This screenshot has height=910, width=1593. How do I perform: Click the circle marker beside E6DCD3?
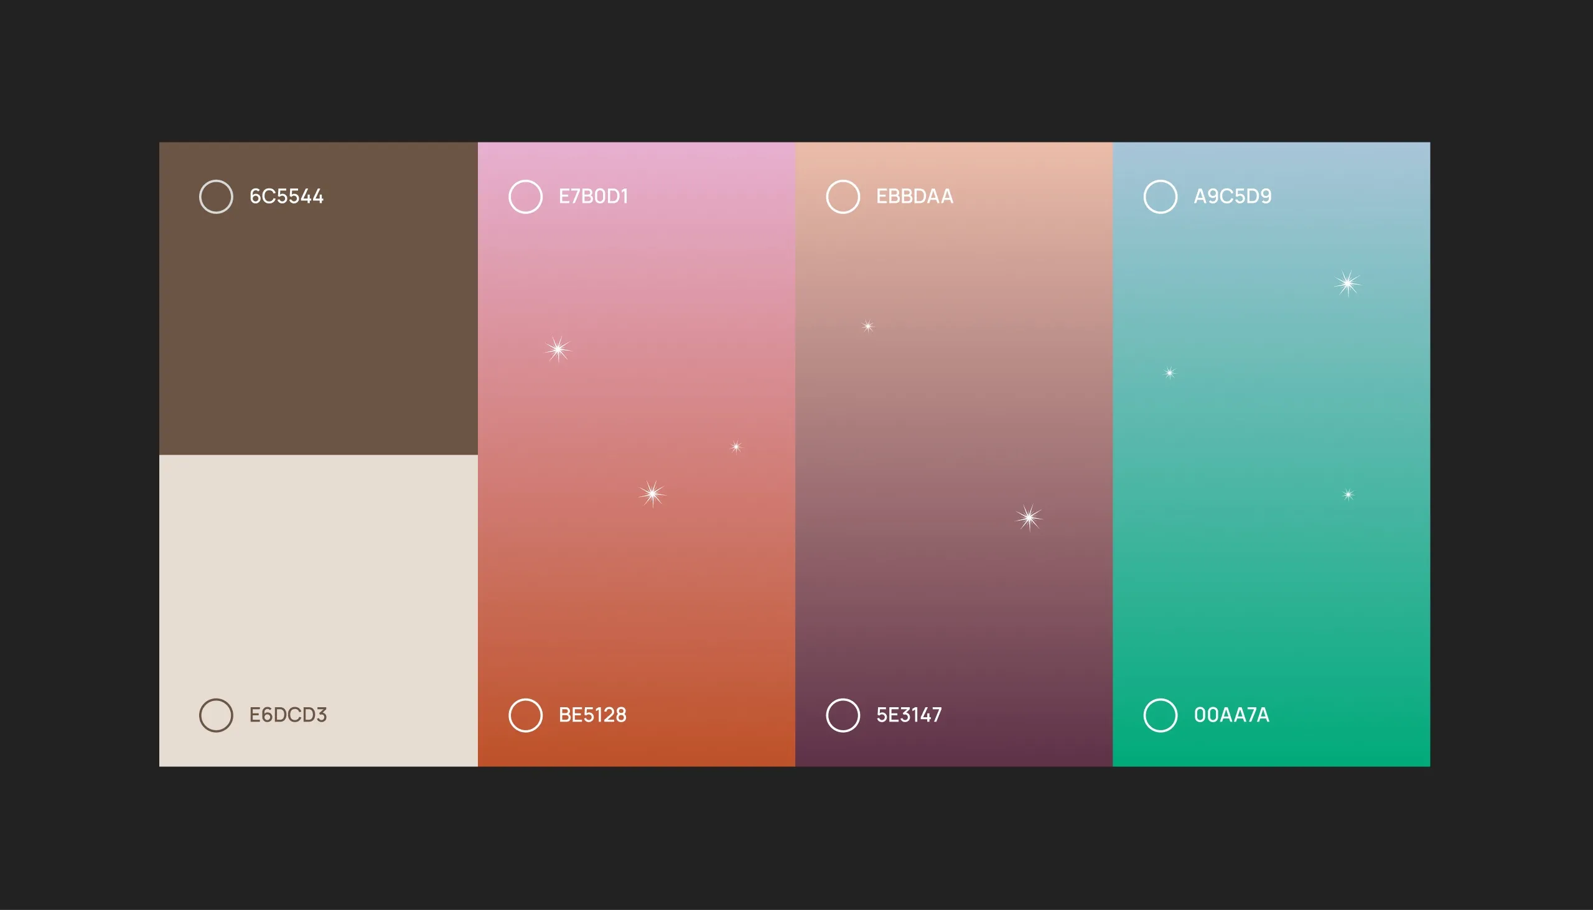click(216, 715)
